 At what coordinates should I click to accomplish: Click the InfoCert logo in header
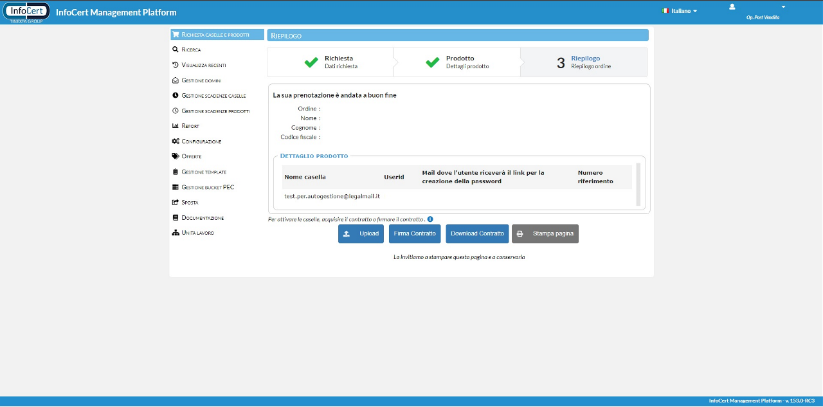pyautogui.click(x=26, y=12)
